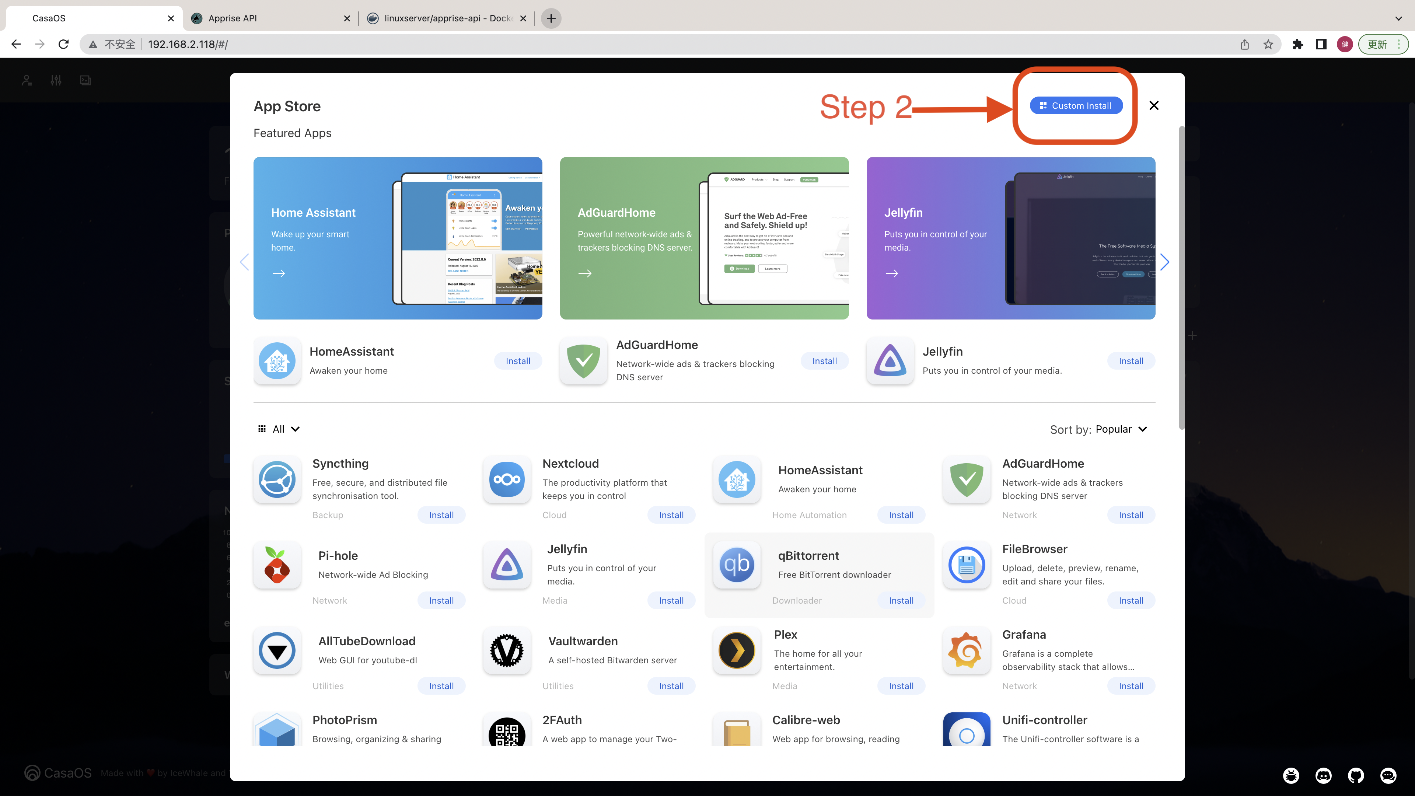The height and width of the screenshot is (796, 1415).
Task: Click HomeAssistant icon in app list
Action: (737, 479)
